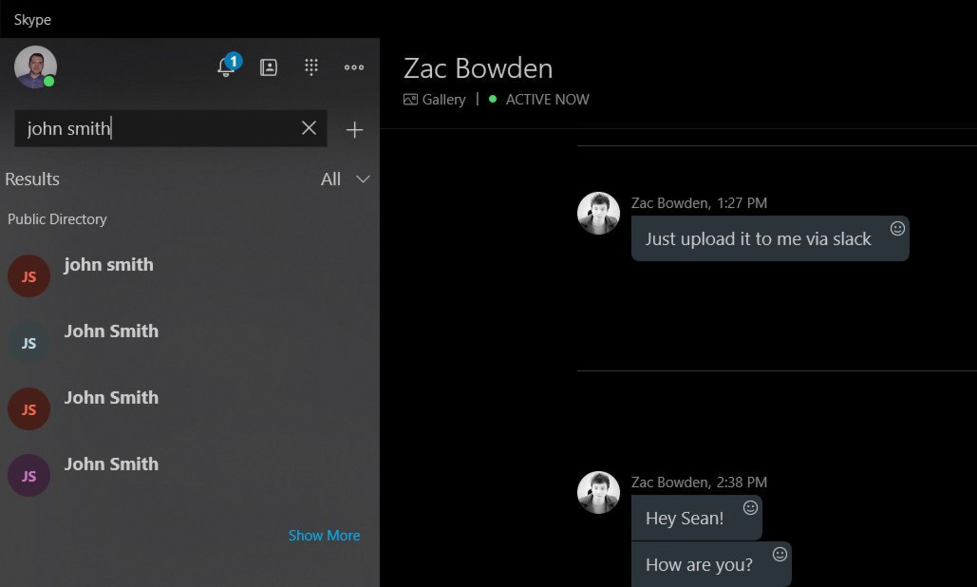The width and height of the screenshot is (977, 587).
Task: React to the slack message with emoji icon
Action: pos(897,229)
